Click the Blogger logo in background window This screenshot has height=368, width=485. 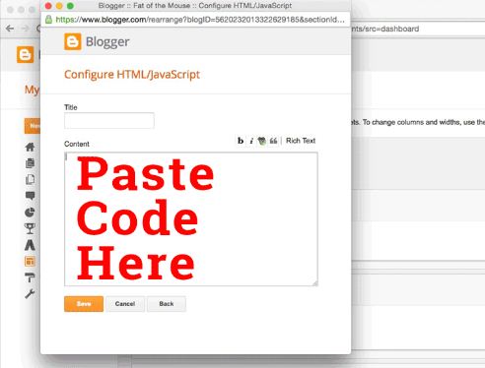[25, 54]
